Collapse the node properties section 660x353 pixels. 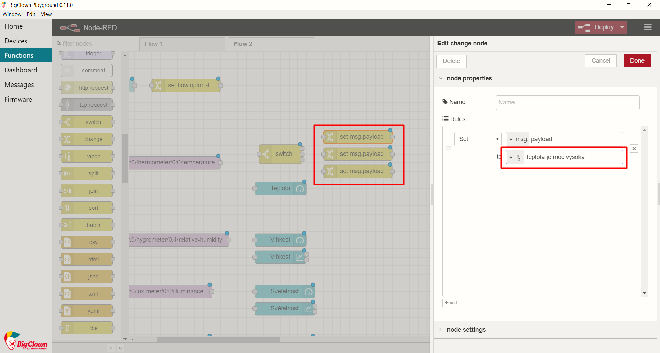click(440, 78)
